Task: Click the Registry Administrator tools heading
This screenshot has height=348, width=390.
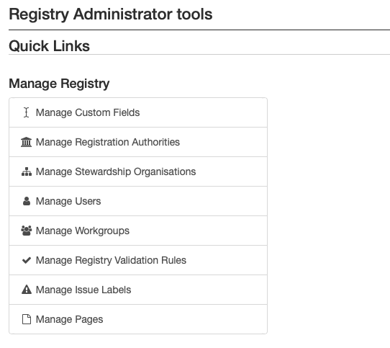Action: (x=110, y=14)
